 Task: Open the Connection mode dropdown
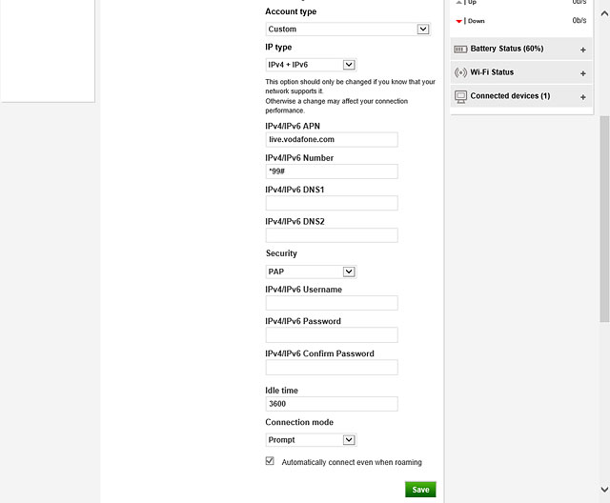311,439
